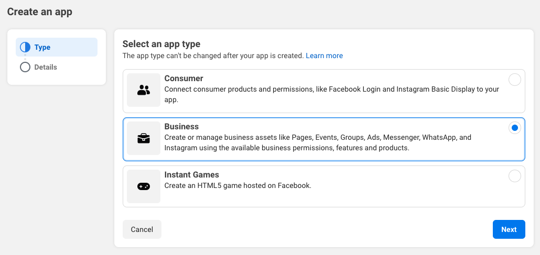
Task: Click the Select an app type heading
Action: tap(161, 44)
